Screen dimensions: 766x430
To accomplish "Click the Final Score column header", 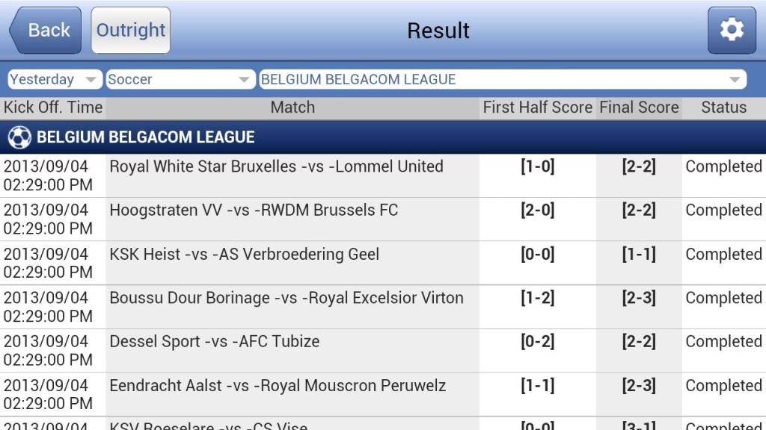I will [639, 107].
